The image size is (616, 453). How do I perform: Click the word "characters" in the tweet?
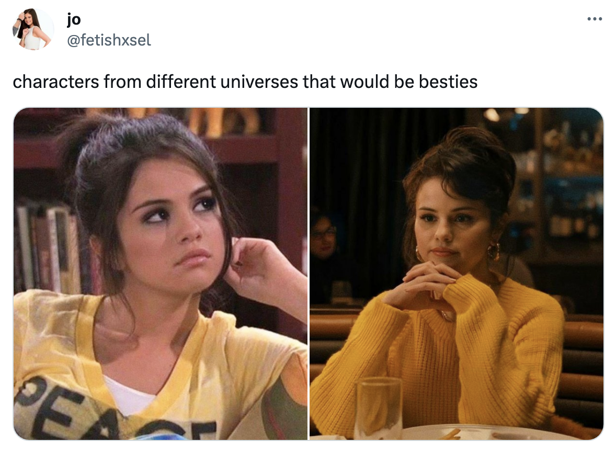pyautogui.click(x=56, y=82)
